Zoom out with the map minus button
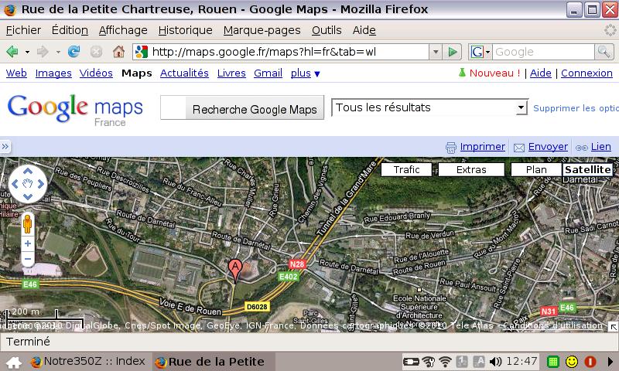Viewport: 619px width, 371px height. coord(28,260)
